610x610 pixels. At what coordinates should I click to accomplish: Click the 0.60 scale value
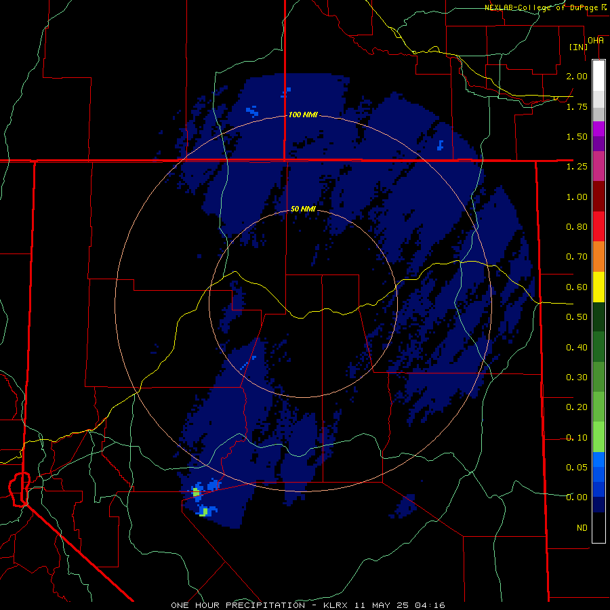(577, 287)
